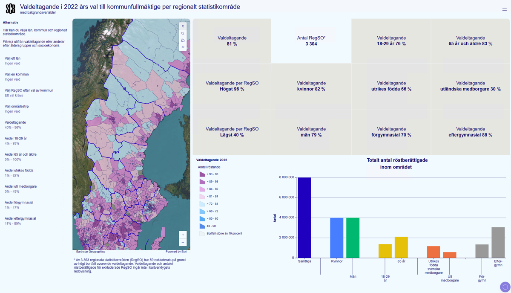Expand the 'Välj områdestyp' selector
The image size is (511, 293).
click(x=17, y=109)
